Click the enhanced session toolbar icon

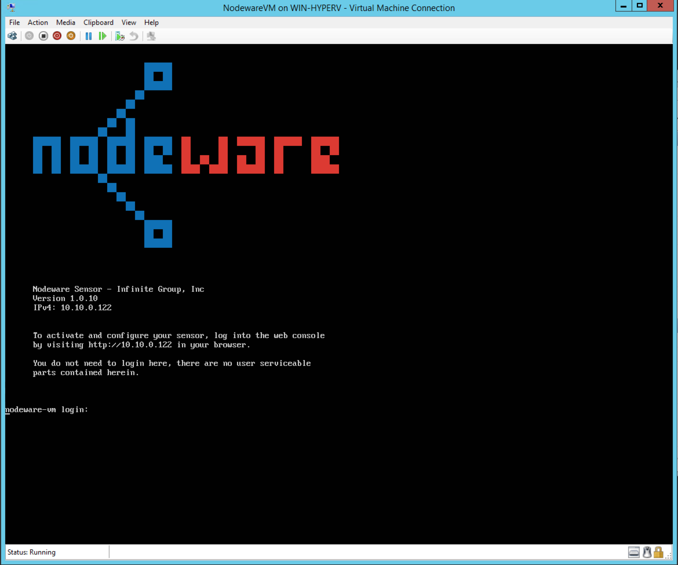151,36
